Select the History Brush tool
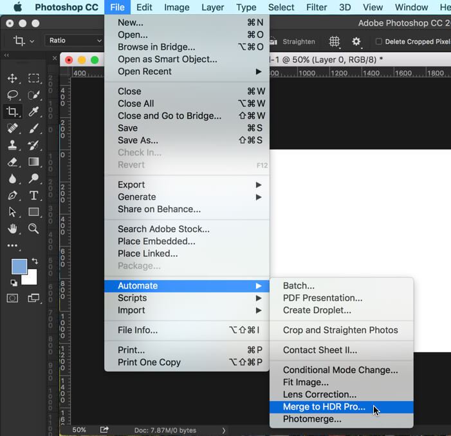Viewport: 451px width, 436px height. click(33, 145)
